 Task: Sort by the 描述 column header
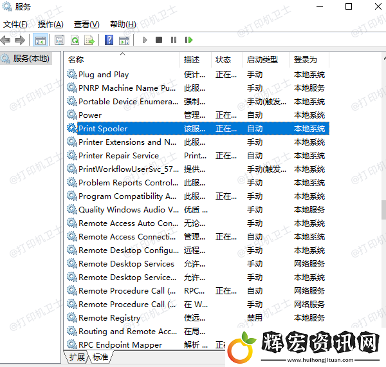(x=196, y=60)
